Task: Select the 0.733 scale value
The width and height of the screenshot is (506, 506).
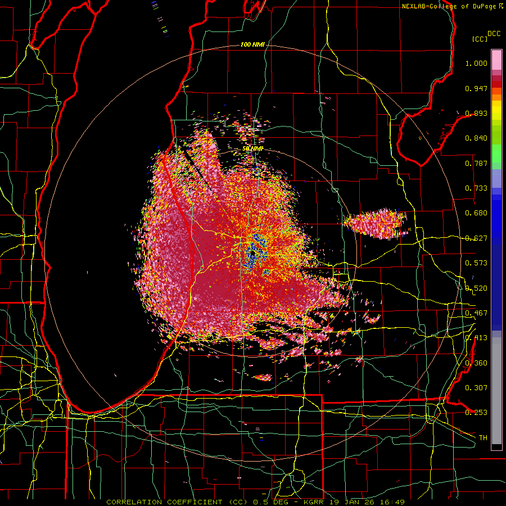Action: click(476, 188)
